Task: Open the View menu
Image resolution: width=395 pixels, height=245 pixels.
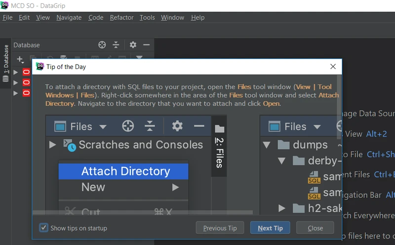Action: click(43, 18)
